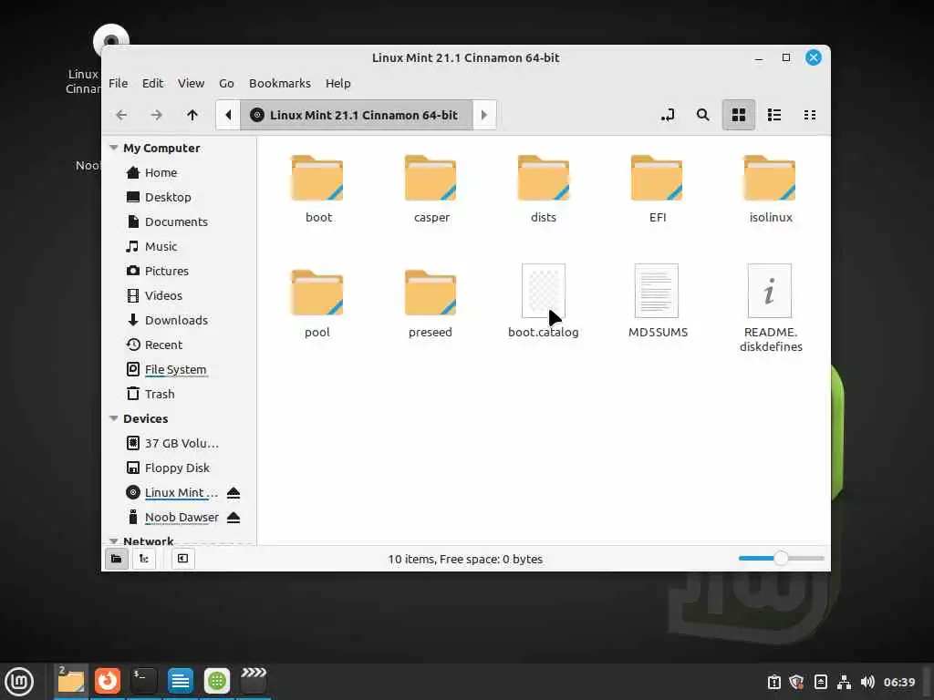Viewport: 934px width, 700px height.
Task: Launch Terminal from the panel
Action: [x=144, y=681]
